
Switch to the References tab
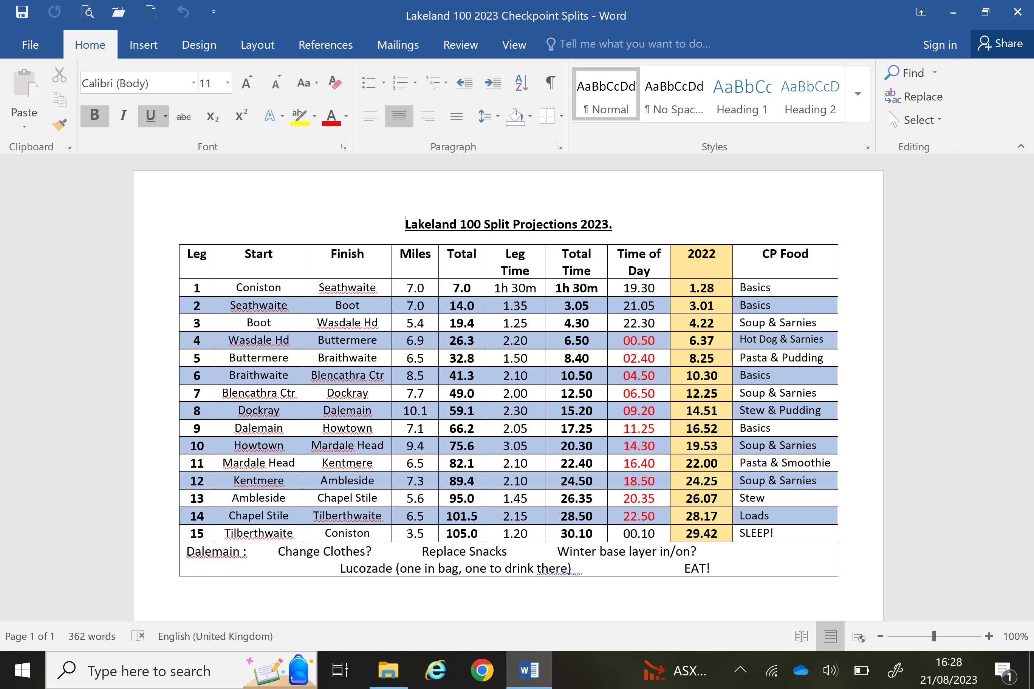coord(325,45)
